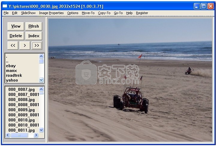Click the folder list scrollbar thumb
The height and width of the screenshot is (146, 216).
(x=41, y=61)
